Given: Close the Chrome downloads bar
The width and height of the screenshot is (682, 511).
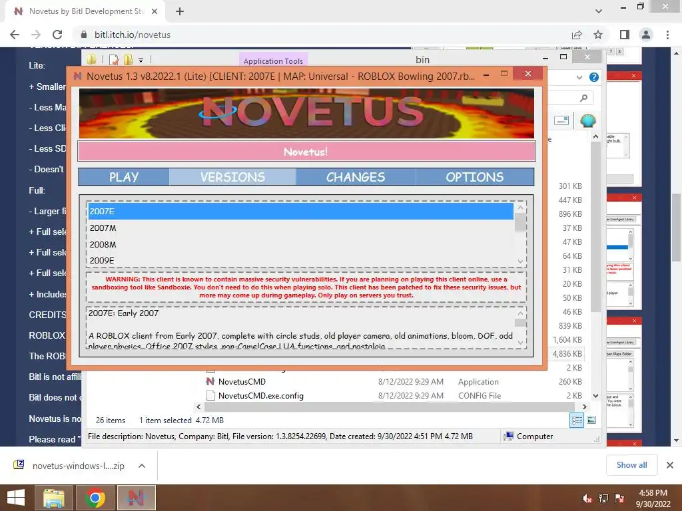Looking at the screenshot, I should pyautogui.click(x=670, y=465).
